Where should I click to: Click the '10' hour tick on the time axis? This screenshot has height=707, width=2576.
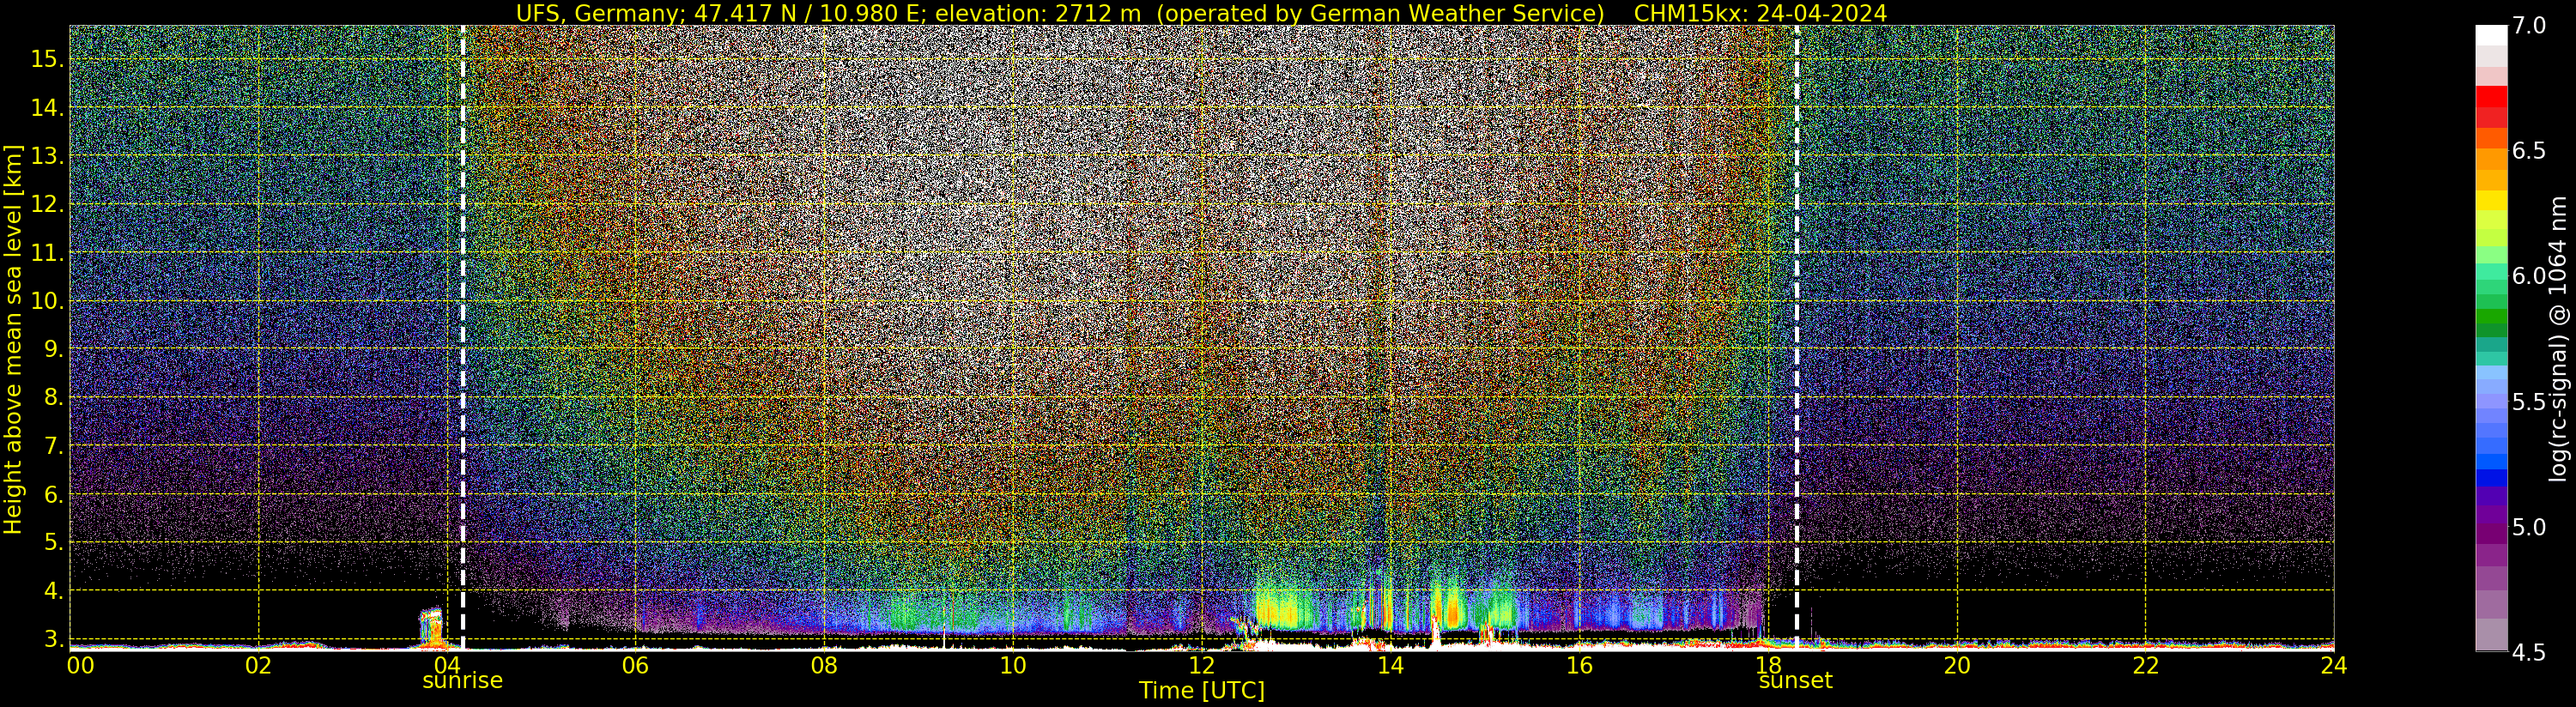[1012, 665]
